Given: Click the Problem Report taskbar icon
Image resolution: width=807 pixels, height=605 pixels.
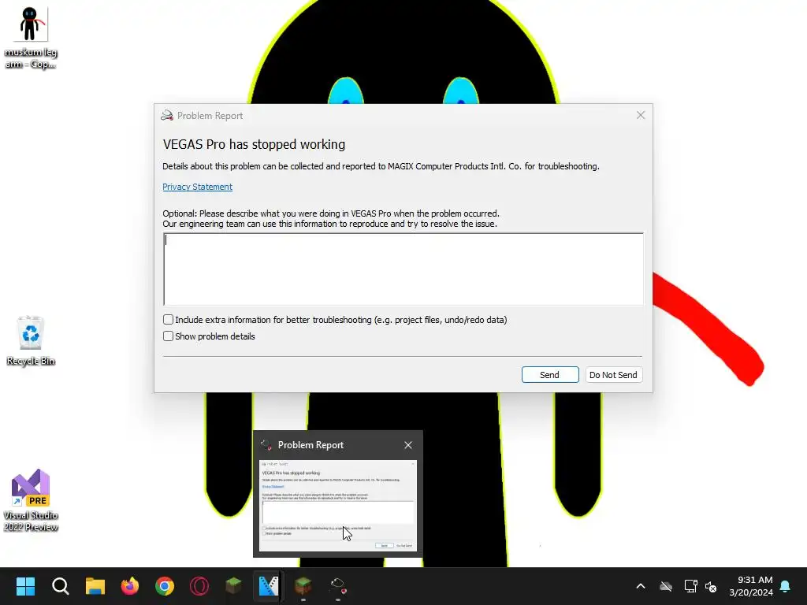Looking at the screenshot, I should tap(337, 586).
